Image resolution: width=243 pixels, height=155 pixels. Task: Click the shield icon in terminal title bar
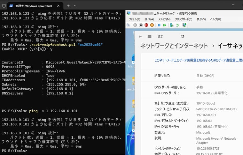point(4,6)
